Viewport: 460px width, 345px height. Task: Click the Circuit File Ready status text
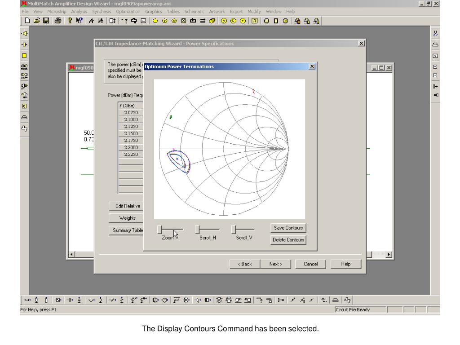click(353, 310)
